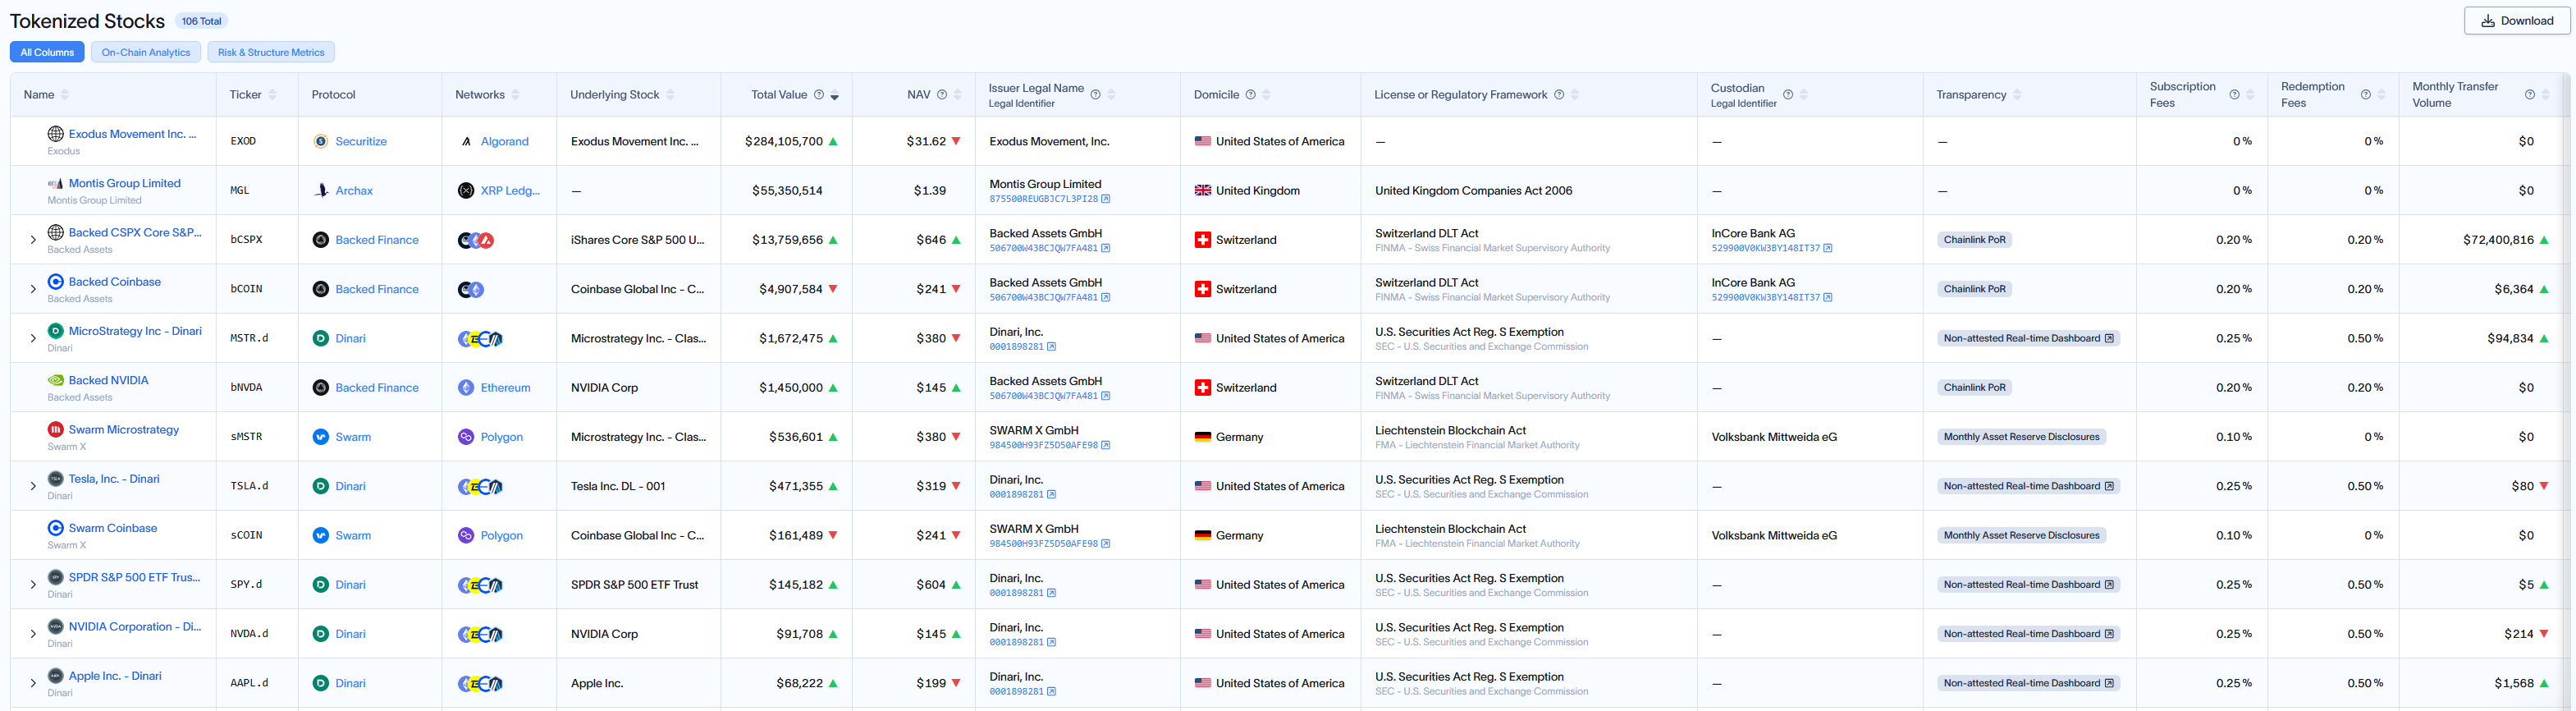The height and width of the screenshot is (711, 2576).
Task: Click the Transparency column sort icon
Action: click(2017, 95)
